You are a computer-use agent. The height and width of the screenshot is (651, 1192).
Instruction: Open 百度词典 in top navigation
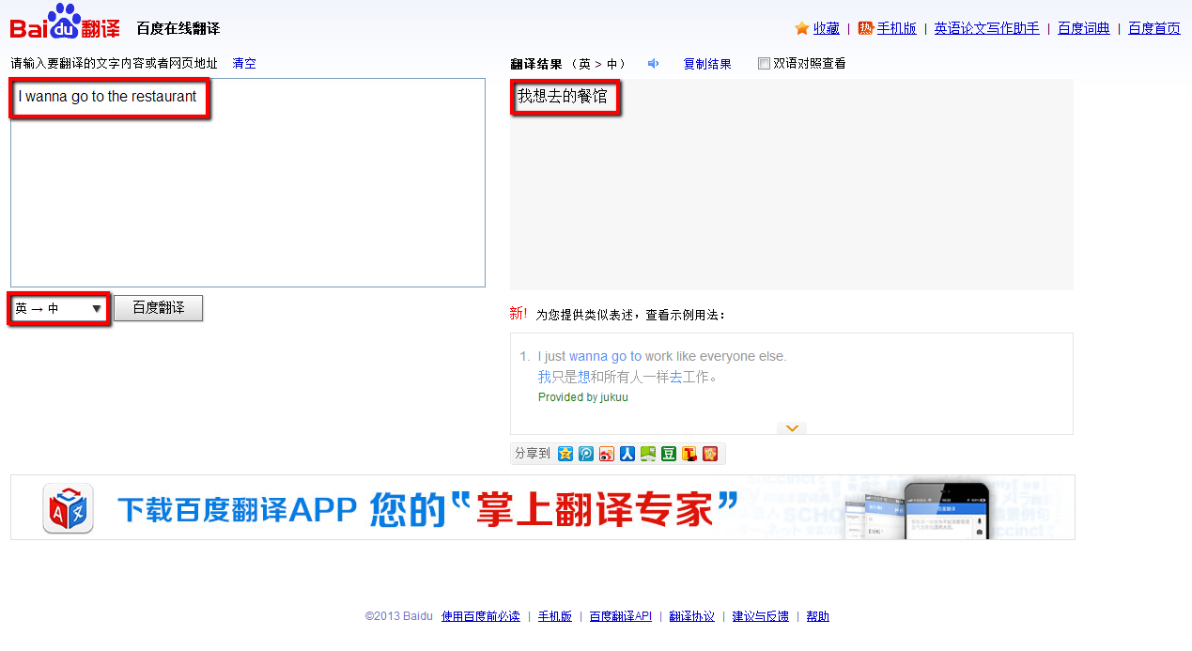coord(1083,28)
